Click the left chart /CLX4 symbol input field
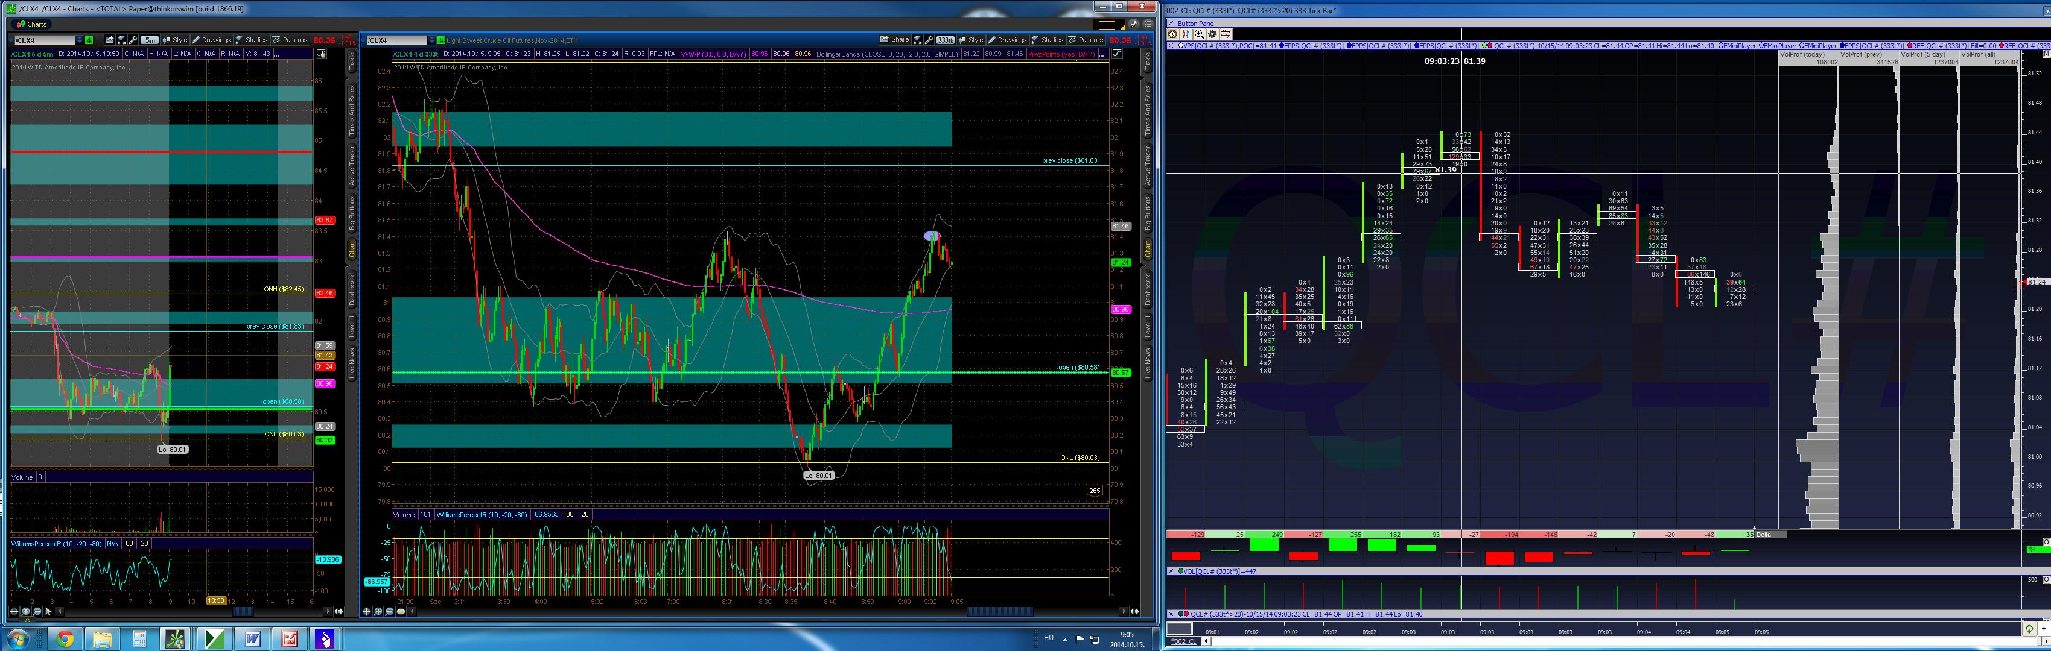 click(44, 40)
